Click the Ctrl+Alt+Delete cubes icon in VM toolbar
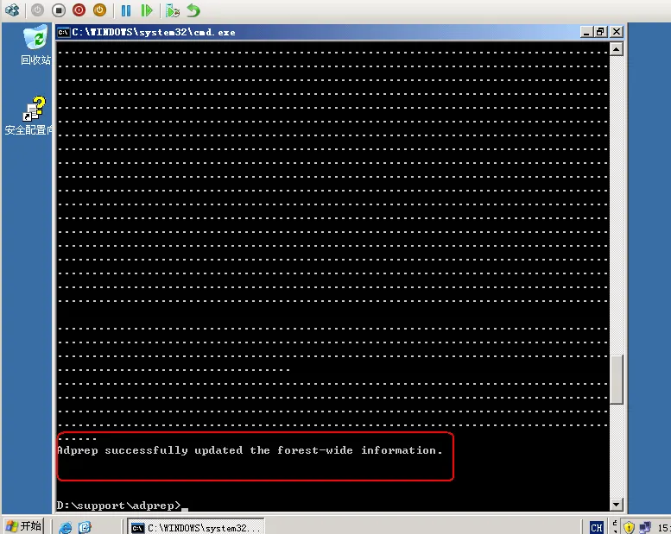This screenshot has height=534, width=671. pos(12,9)
